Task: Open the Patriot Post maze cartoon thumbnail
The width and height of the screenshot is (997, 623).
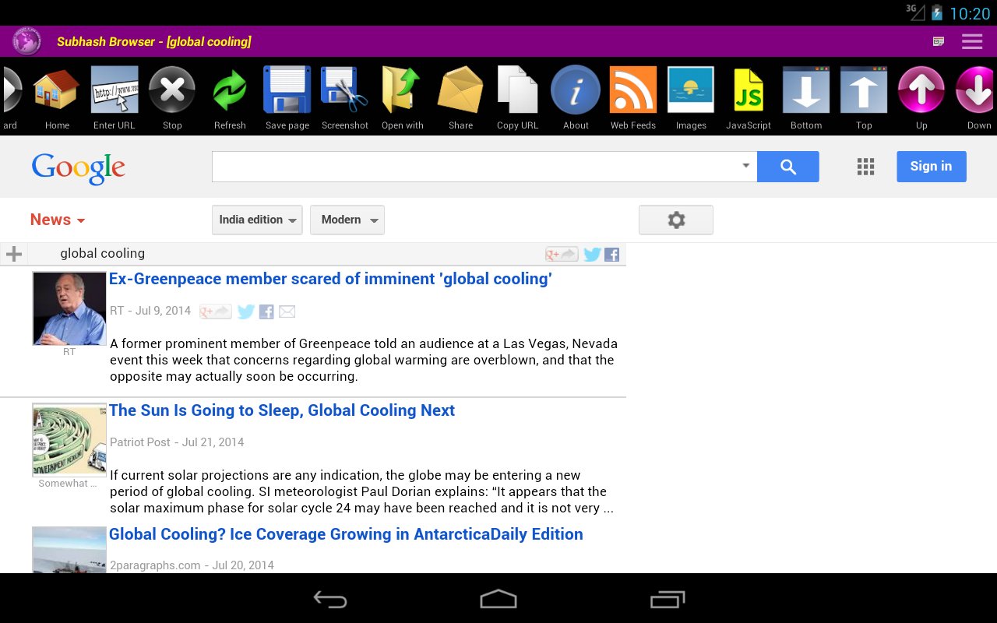Action: 69,440
